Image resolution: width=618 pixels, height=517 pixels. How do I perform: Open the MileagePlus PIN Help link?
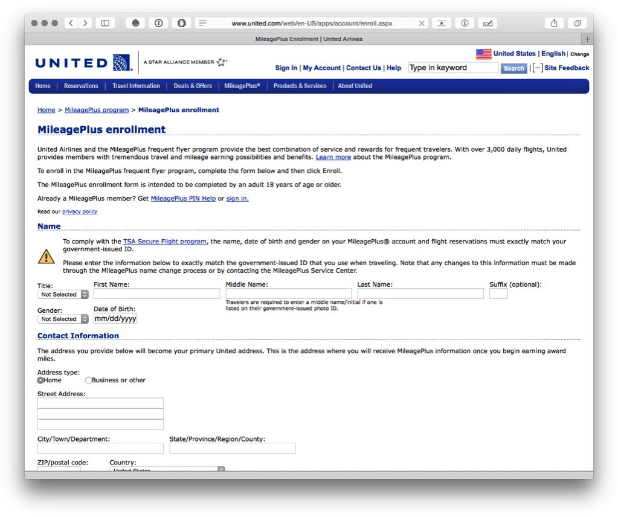[x=183, y=199]
